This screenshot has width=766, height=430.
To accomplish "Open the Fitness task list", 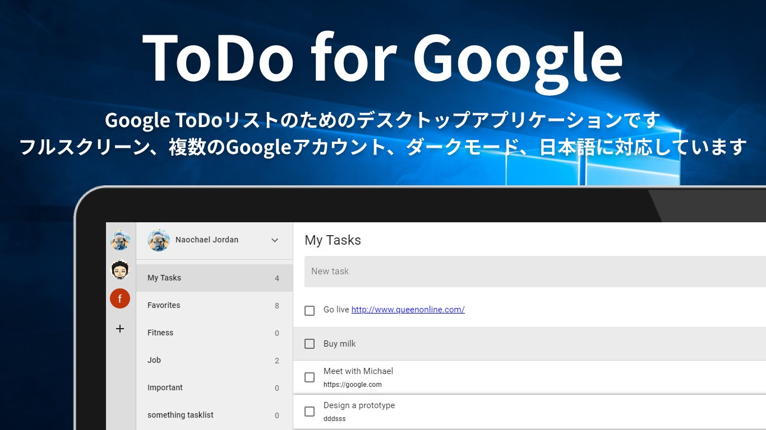I will (x=160, y=333).
